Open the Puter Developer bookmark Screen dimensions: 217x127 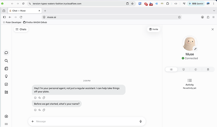coord(12,22)
